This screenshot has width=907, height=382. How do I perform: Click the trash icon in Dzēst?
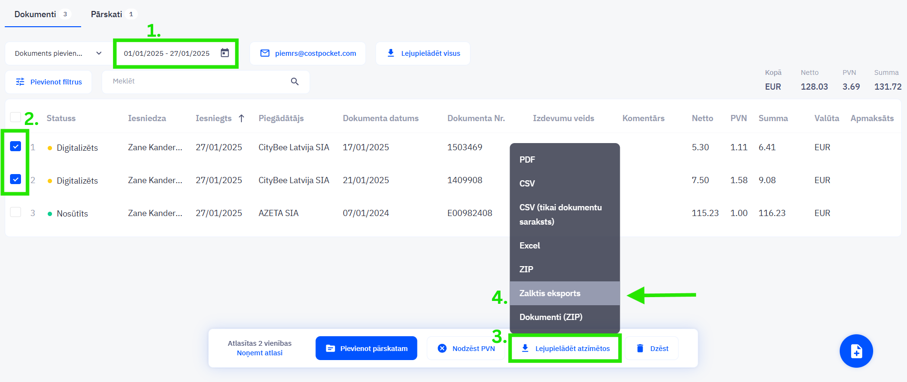tap(640, 348)
